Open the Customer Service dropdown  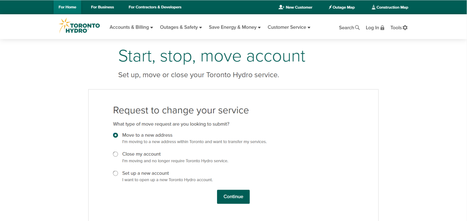[x=289, y=27]
